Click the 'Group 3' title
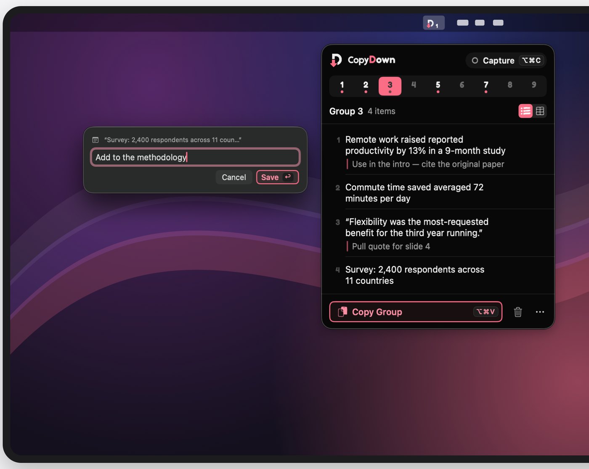 point(346,111)
